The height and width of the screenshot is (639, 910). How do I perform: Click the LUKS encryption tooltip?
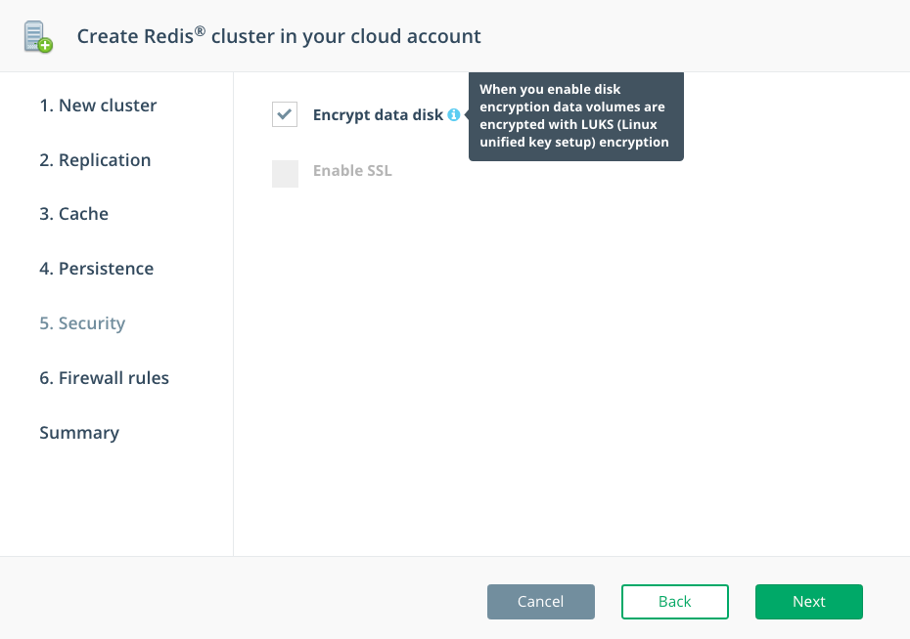[x=575, y=115]
